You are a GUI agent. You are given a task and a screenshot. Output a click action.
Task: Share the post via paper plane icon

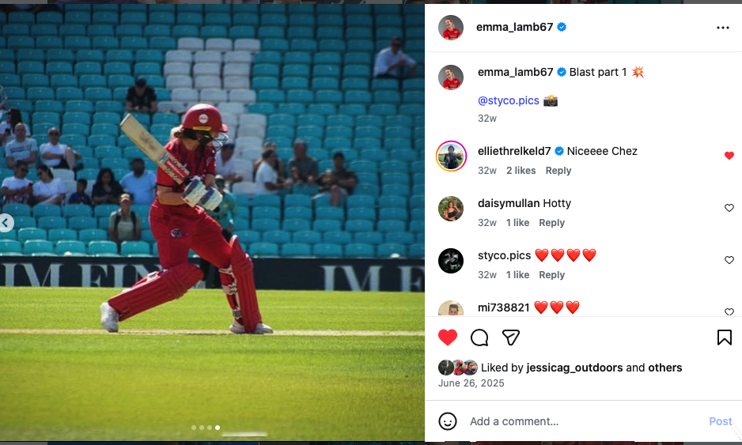click(x=511, y=338)
